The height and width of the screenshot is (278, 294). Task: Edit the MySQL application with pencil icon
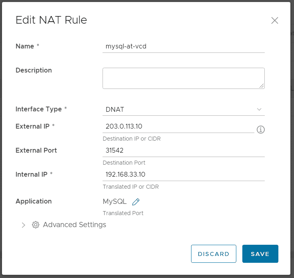pos(136,202)
